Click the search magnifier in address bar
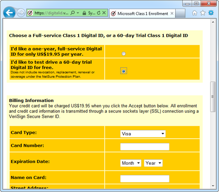The width and height of the screenshot is (219, 192). coord(73,13)
